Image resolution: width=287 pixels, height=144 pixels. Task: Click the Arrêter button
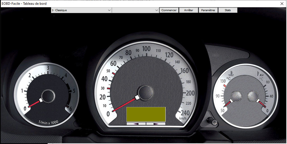(x=189, y=10)
